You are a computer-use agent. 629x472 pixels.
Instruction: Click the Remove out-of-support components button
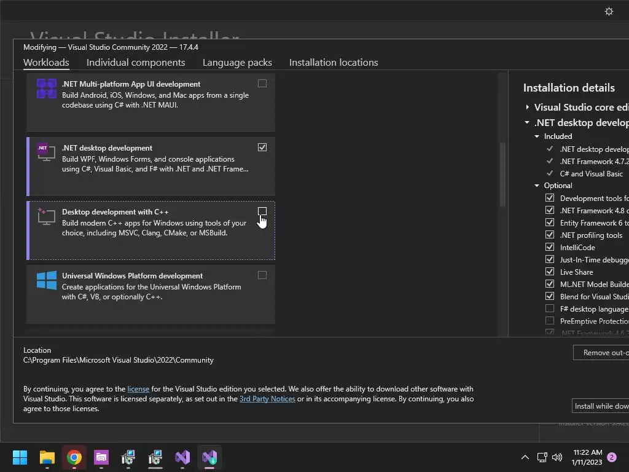601,353
